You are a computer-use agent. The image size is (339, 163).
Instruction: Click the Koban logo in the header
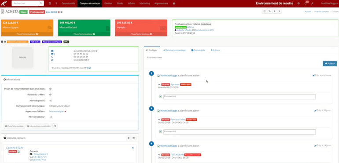point(4,4)
